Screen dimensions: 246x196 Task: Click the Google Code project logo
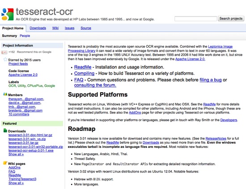coord(7,14)
